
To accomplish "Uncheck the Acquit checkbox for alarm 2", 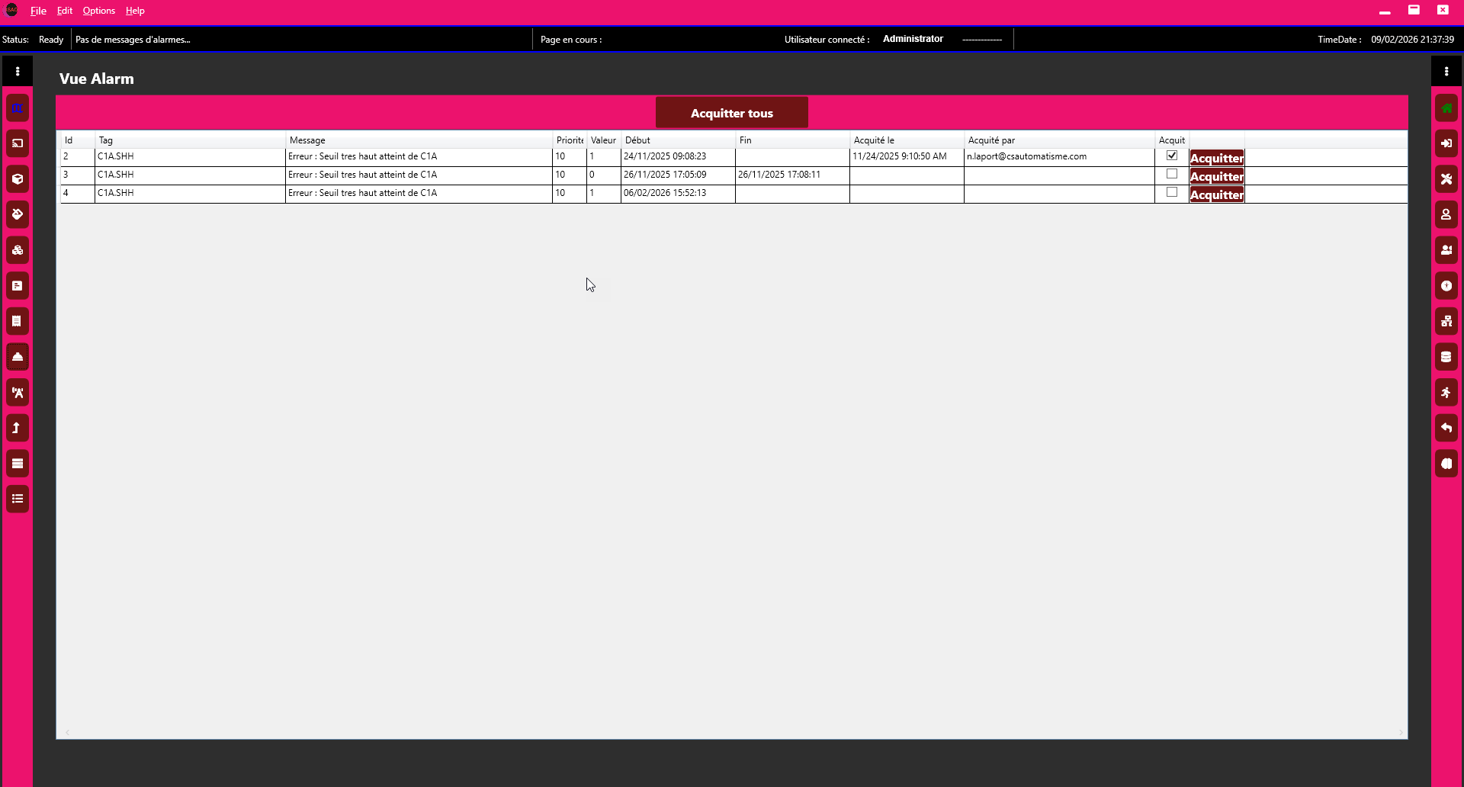I will pos(1172,156).
